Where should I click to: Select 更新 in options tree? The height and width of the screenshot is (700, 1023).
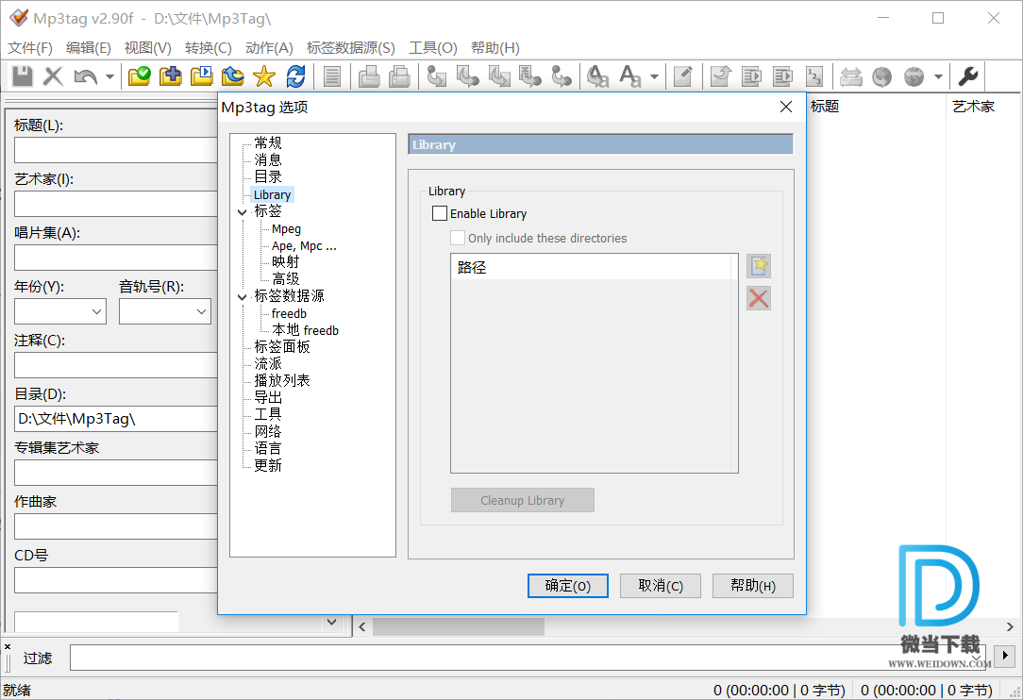pyautogui.click(x=268, y=465)
